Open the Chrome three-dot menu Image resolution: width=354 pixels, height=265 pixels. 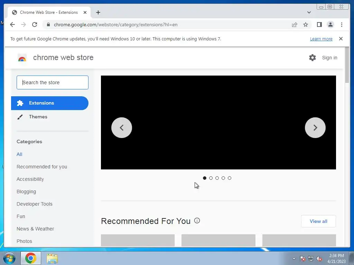coord(342,24)
